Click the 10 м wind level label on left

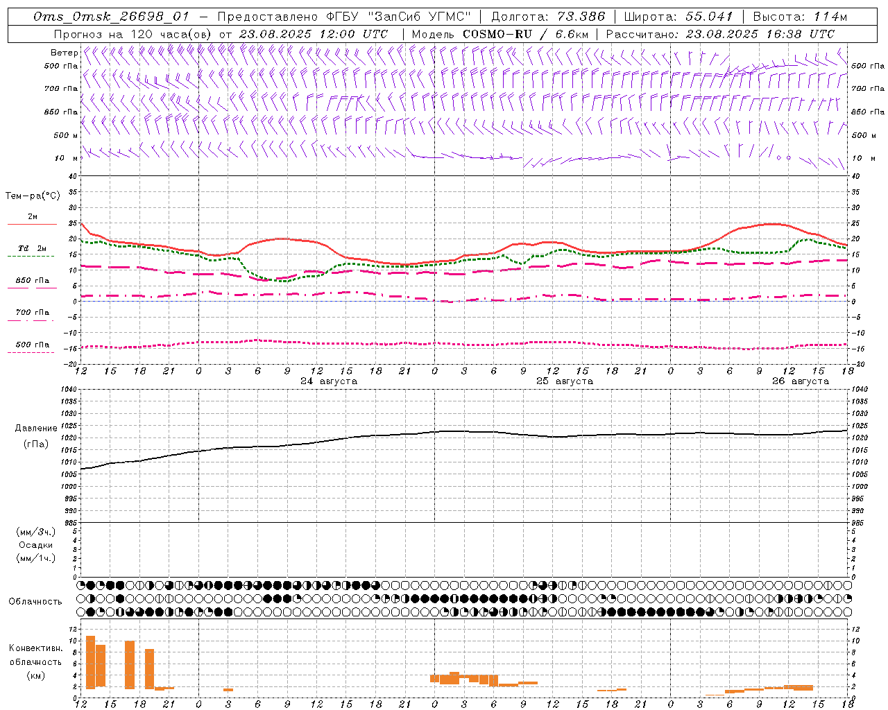click(x=66, y=158)
